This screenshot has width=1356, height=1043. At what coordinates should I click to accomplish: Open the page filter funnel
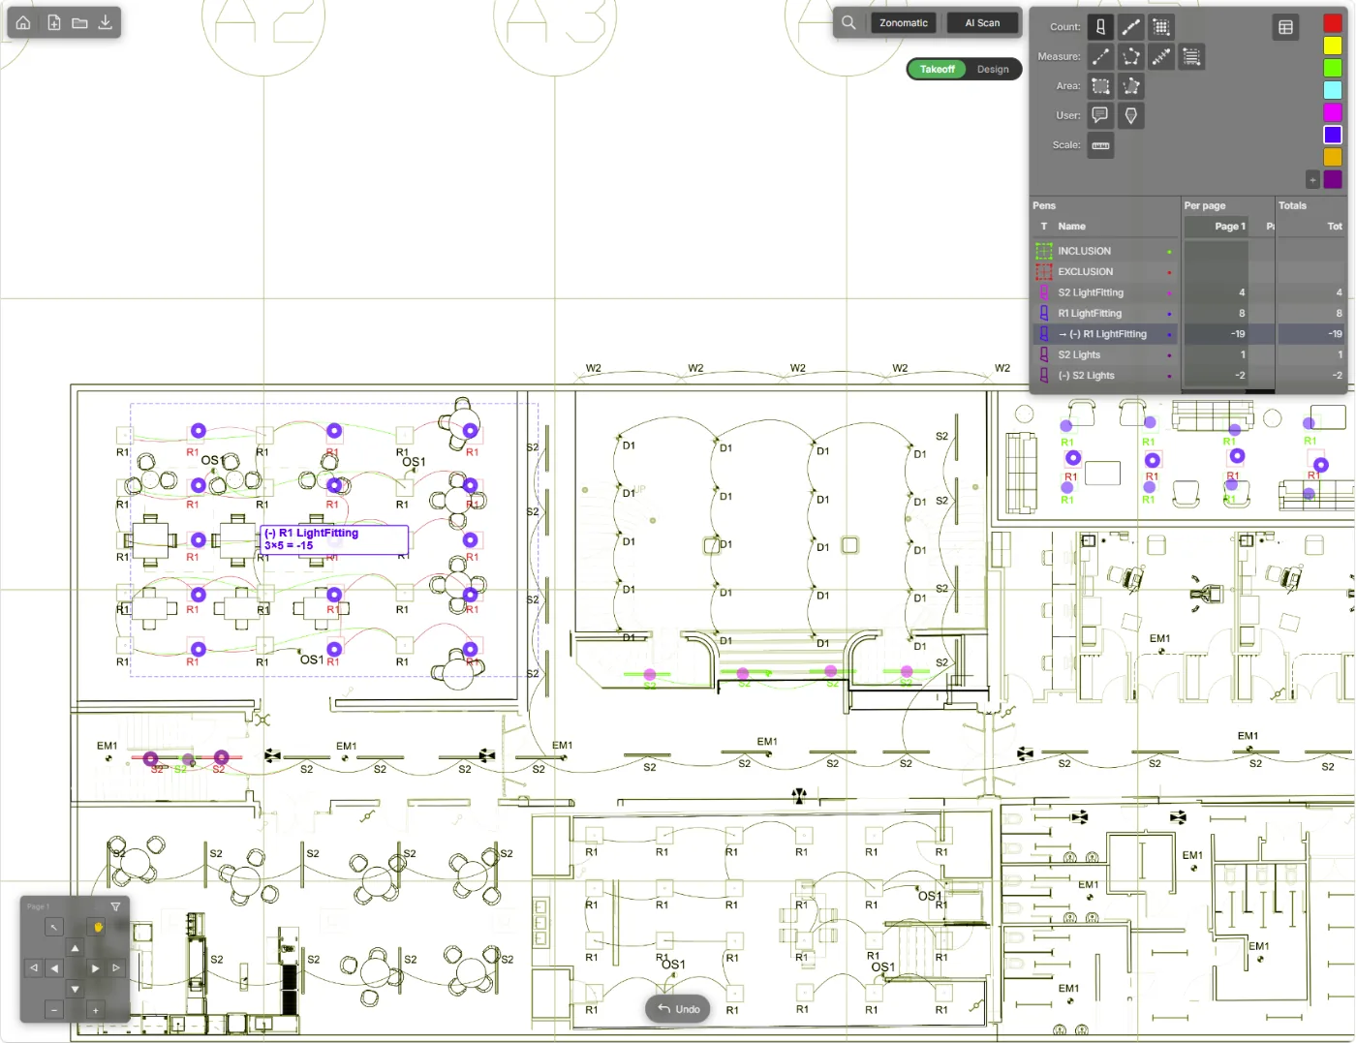click(115, 907)
